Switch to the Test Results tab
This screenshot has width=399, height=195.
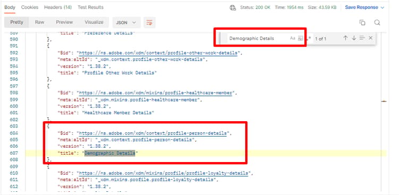click(x=90, y=7)
